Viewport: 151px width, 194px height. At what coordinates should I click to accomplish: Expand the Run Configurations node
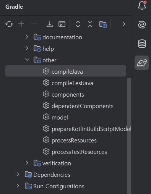[x=18, y=186]
